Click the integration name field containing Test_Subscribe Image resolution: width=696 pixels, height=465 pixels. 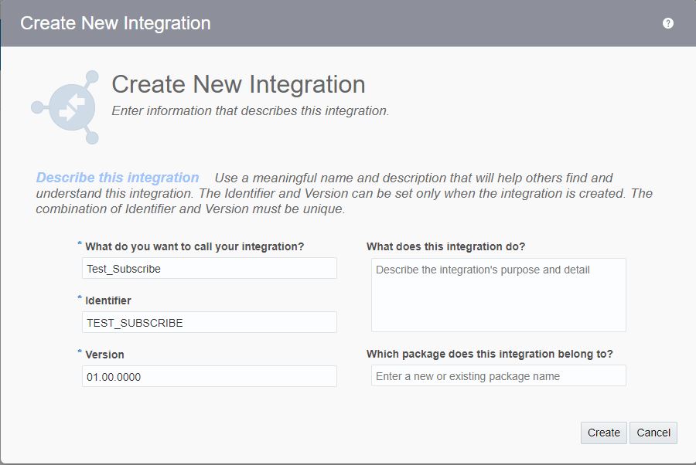click(x=209, y=268)
